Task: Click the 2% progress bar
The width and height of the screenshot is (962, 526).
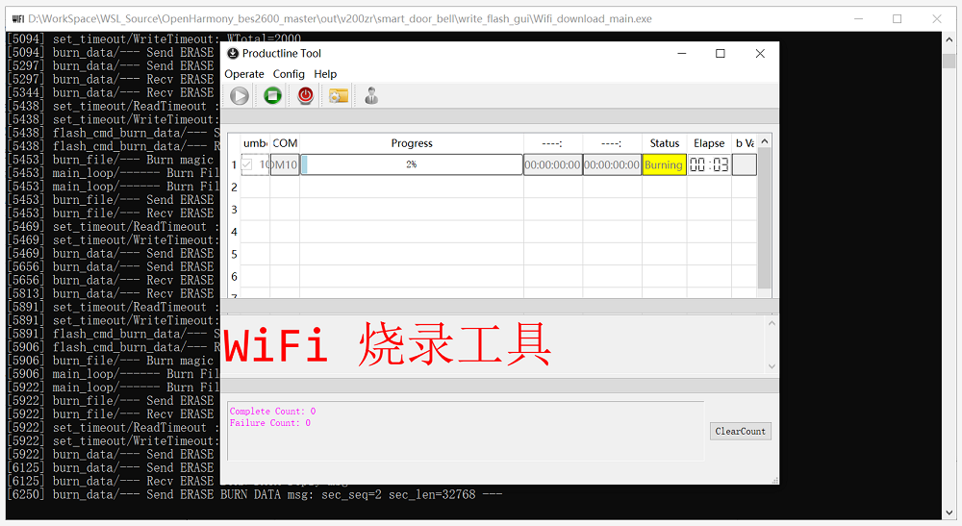Action: point(412,165)
